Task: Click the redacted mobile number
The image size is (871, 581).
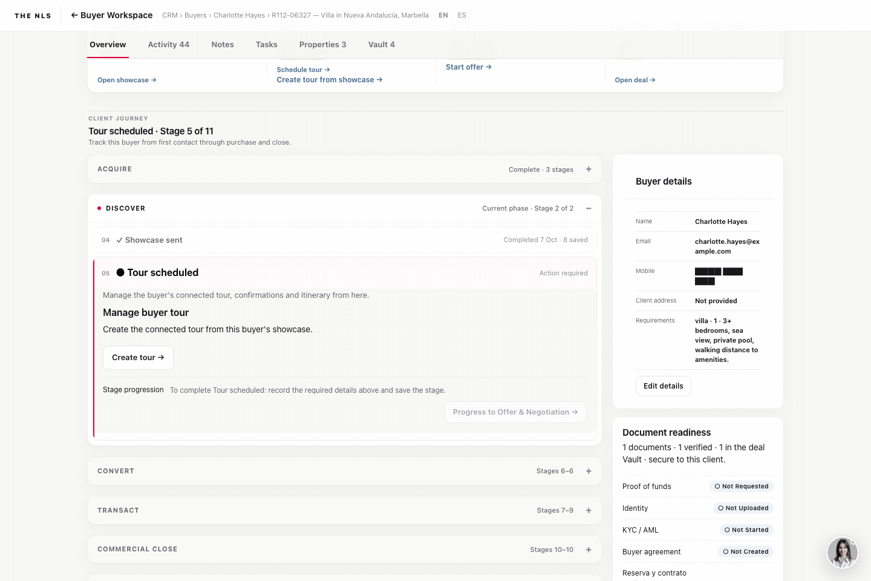Action: coord(719,276)
